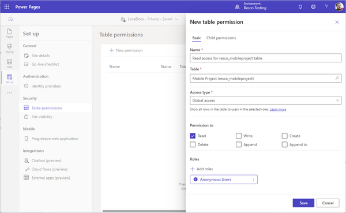
Task: Click the Site visibility lock icon
Action: [27, 117]
